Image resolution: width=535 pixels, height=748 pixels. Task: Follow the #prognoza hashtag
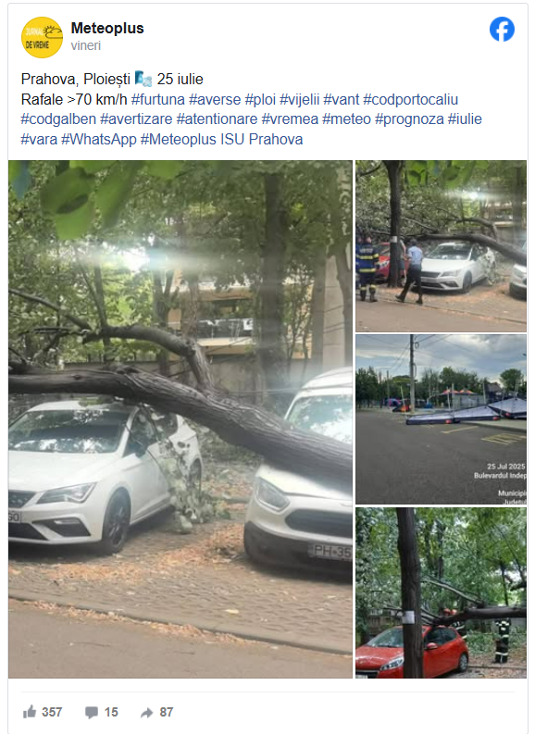pos(409,118)
